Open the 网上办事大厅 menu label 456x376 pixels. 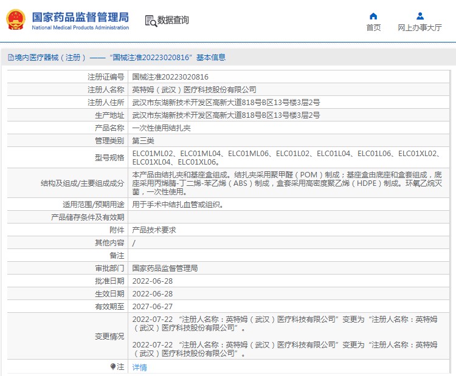tap(420, 27)
